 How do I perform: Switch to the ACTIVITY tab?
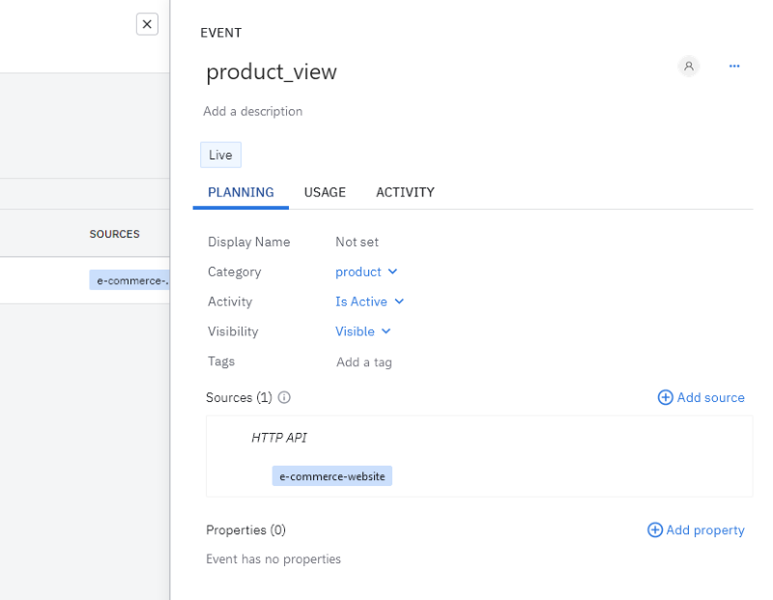click(405, 192)
